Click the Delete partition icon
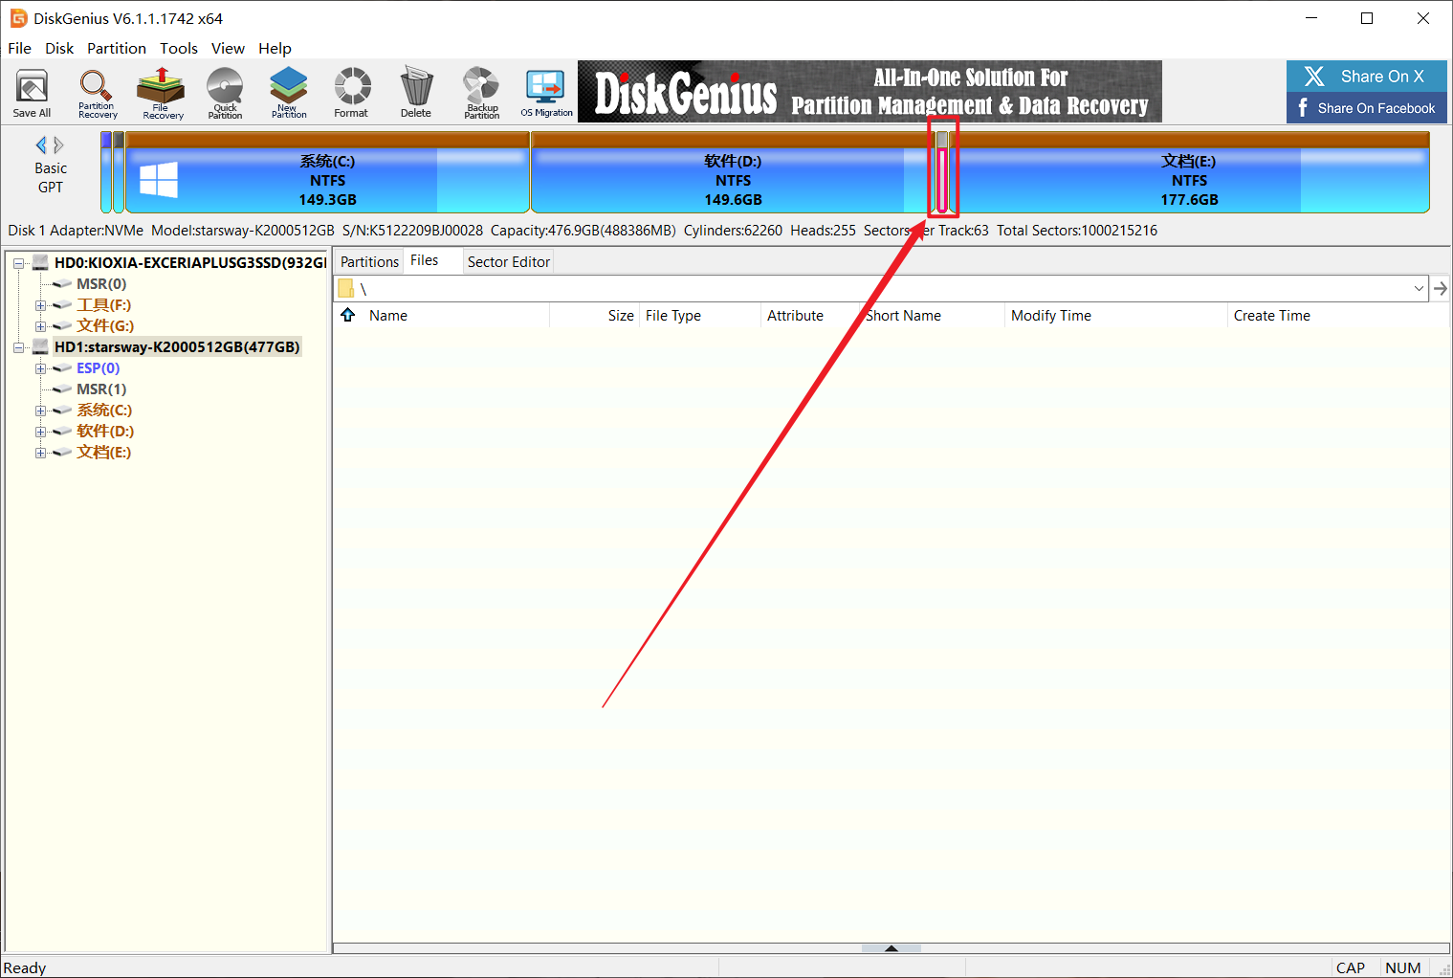 [415, 93]
